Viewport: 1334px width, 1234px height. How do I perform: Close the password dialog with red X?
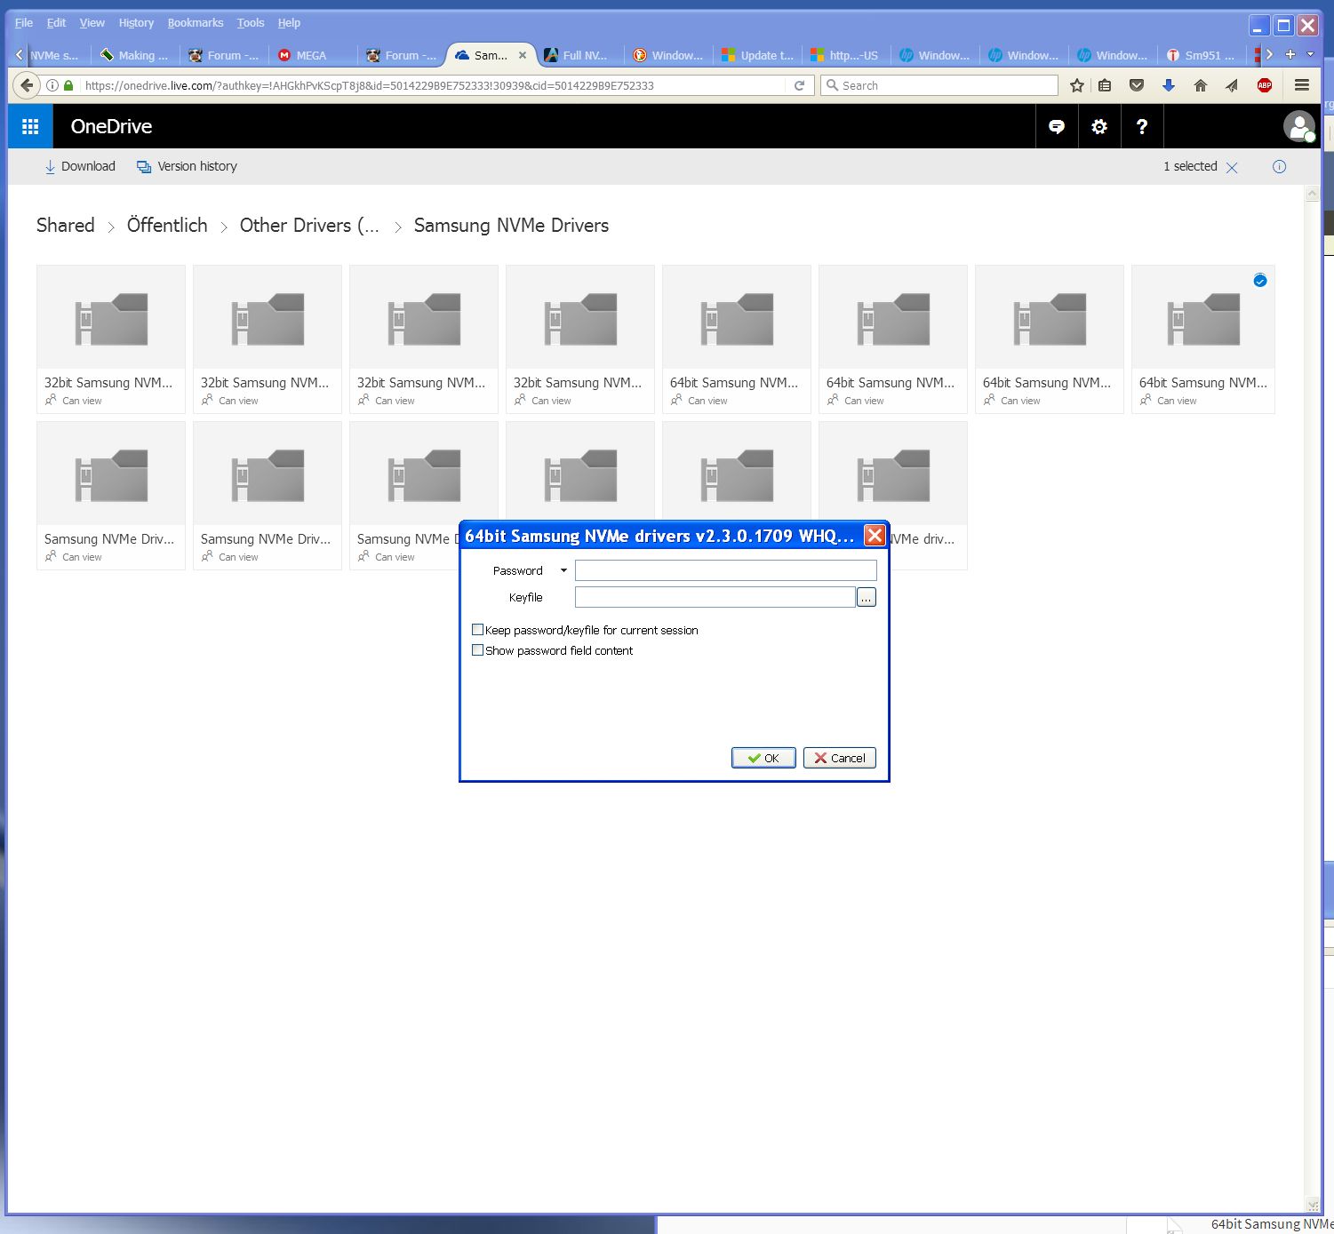[x=875, y=535]
